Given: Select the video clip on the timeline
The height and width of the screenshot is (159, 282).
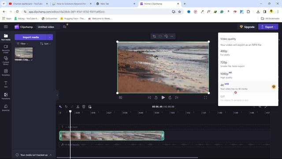Looking at the screenshot, I should click(111, 136).
